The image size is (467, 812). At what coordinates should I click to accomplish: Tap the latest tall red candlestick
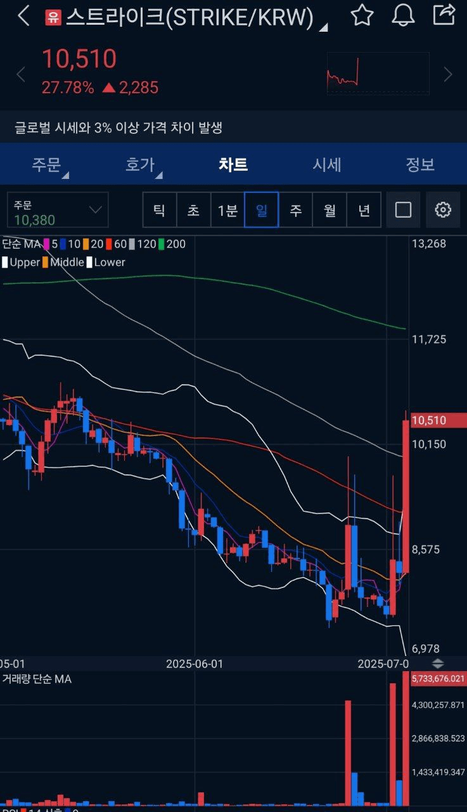[x=406, y=497]
